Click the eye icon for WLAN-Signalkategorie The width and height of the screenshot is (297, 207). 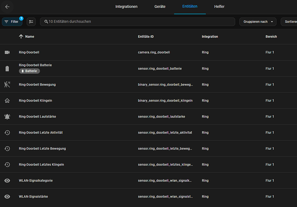coord(7,180)
